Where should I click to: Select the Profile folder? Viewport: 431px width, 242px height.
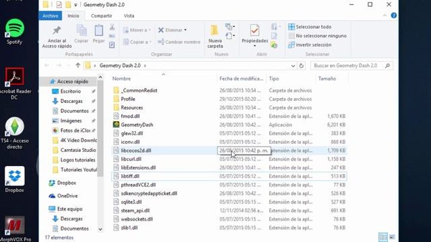(128, 99)
